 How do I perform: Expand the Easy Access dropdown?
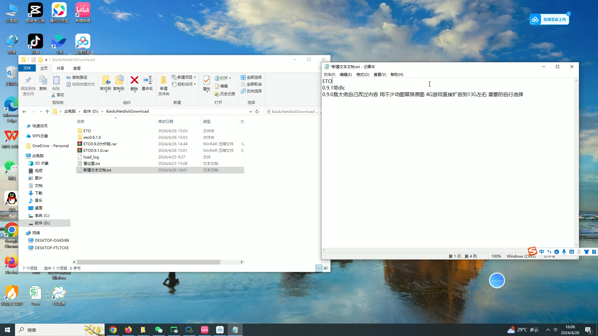click(184, 84)
